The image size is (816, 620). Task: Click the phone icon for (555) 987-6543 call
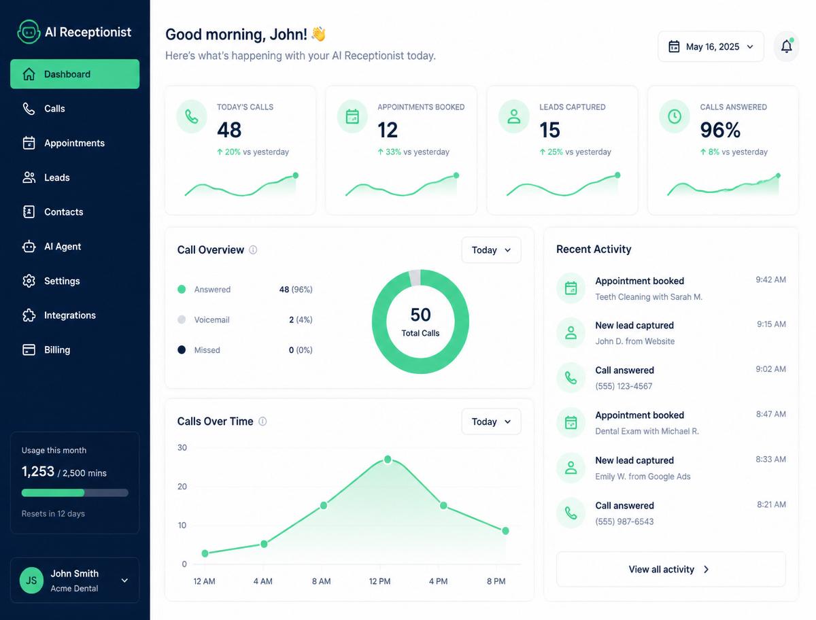pyautogui.click(x=571, y=513)
